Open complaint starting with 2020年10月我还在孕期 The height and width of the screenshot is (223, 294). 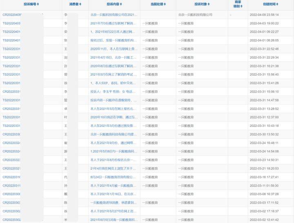coord(114,117)
